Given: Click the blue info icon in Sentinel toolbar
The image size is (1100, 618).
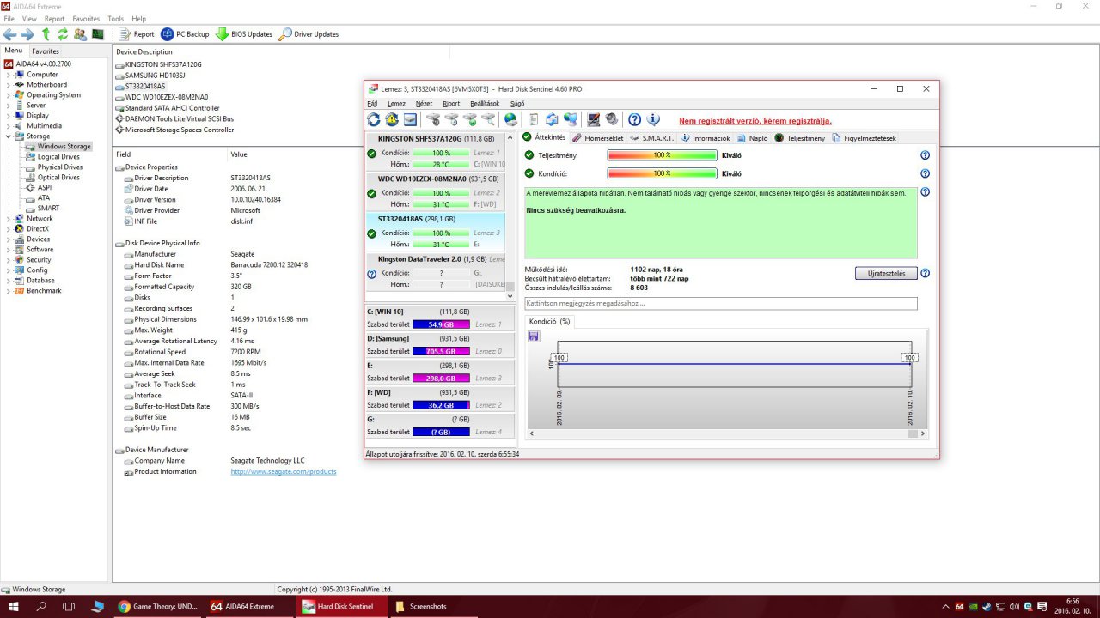Looking at the screenshot, I should (x=653, y=119).
